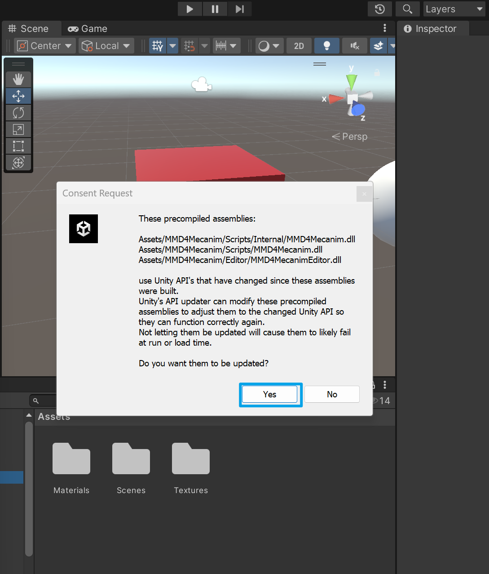Start Play mode with the Play button
Screen dimensions: 489x574
tap(190, 9)
